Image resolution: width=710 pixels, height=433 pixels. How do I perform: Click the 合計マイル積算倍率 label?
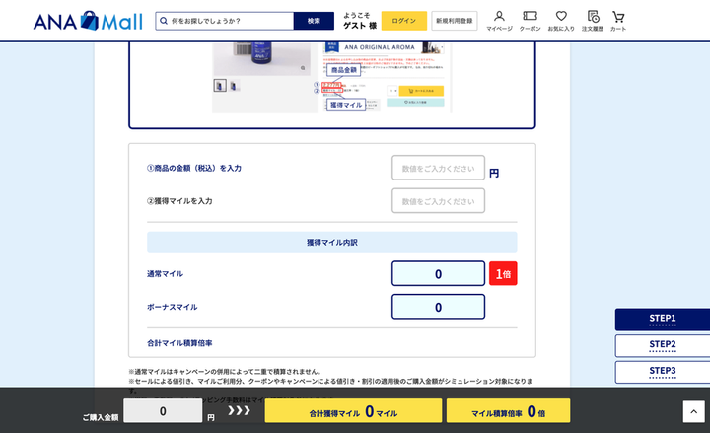179,343
